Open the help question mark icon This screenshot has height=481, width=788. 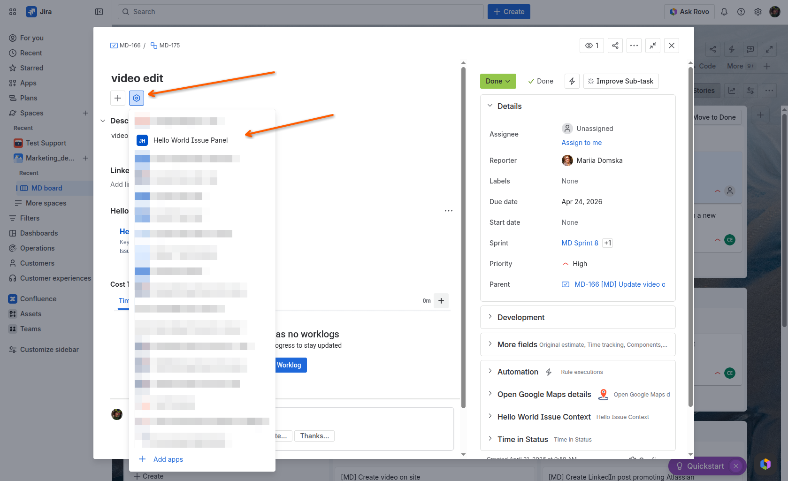(x=741, y=12)
